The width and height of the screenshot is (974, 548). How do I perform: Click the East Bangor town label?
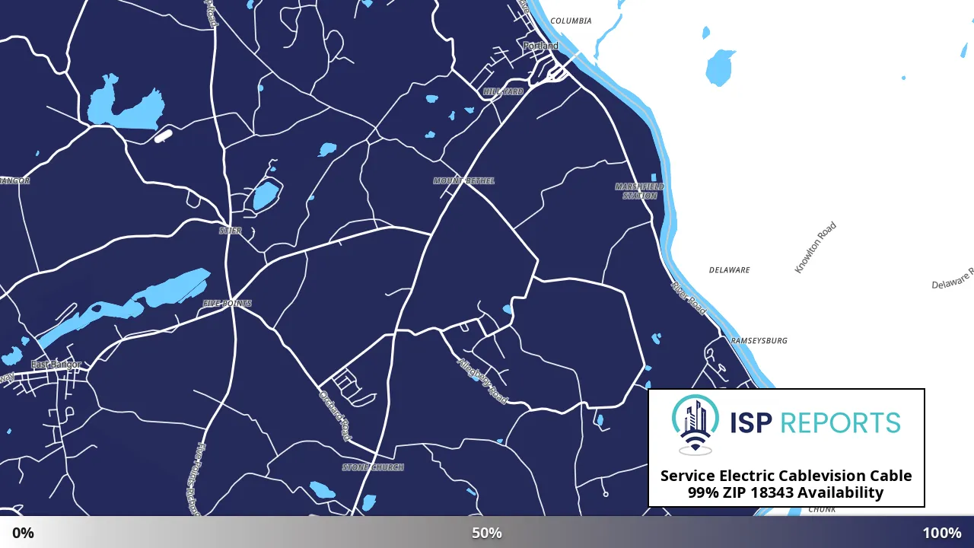56,365
